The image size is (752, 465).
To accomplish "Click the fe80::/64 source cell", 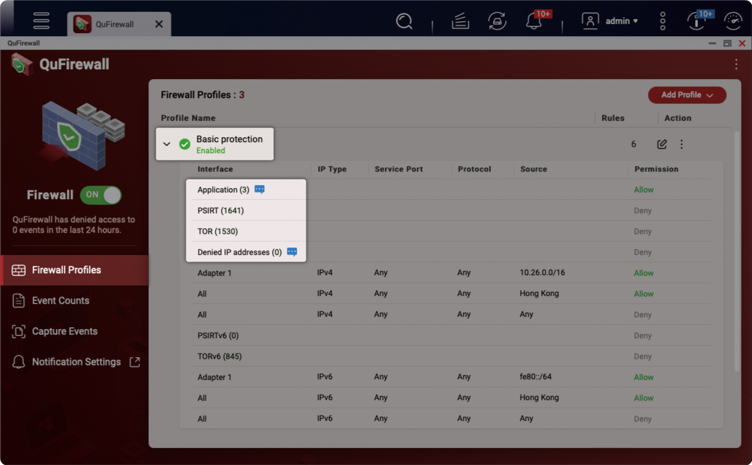I will (x=536, y=377).
